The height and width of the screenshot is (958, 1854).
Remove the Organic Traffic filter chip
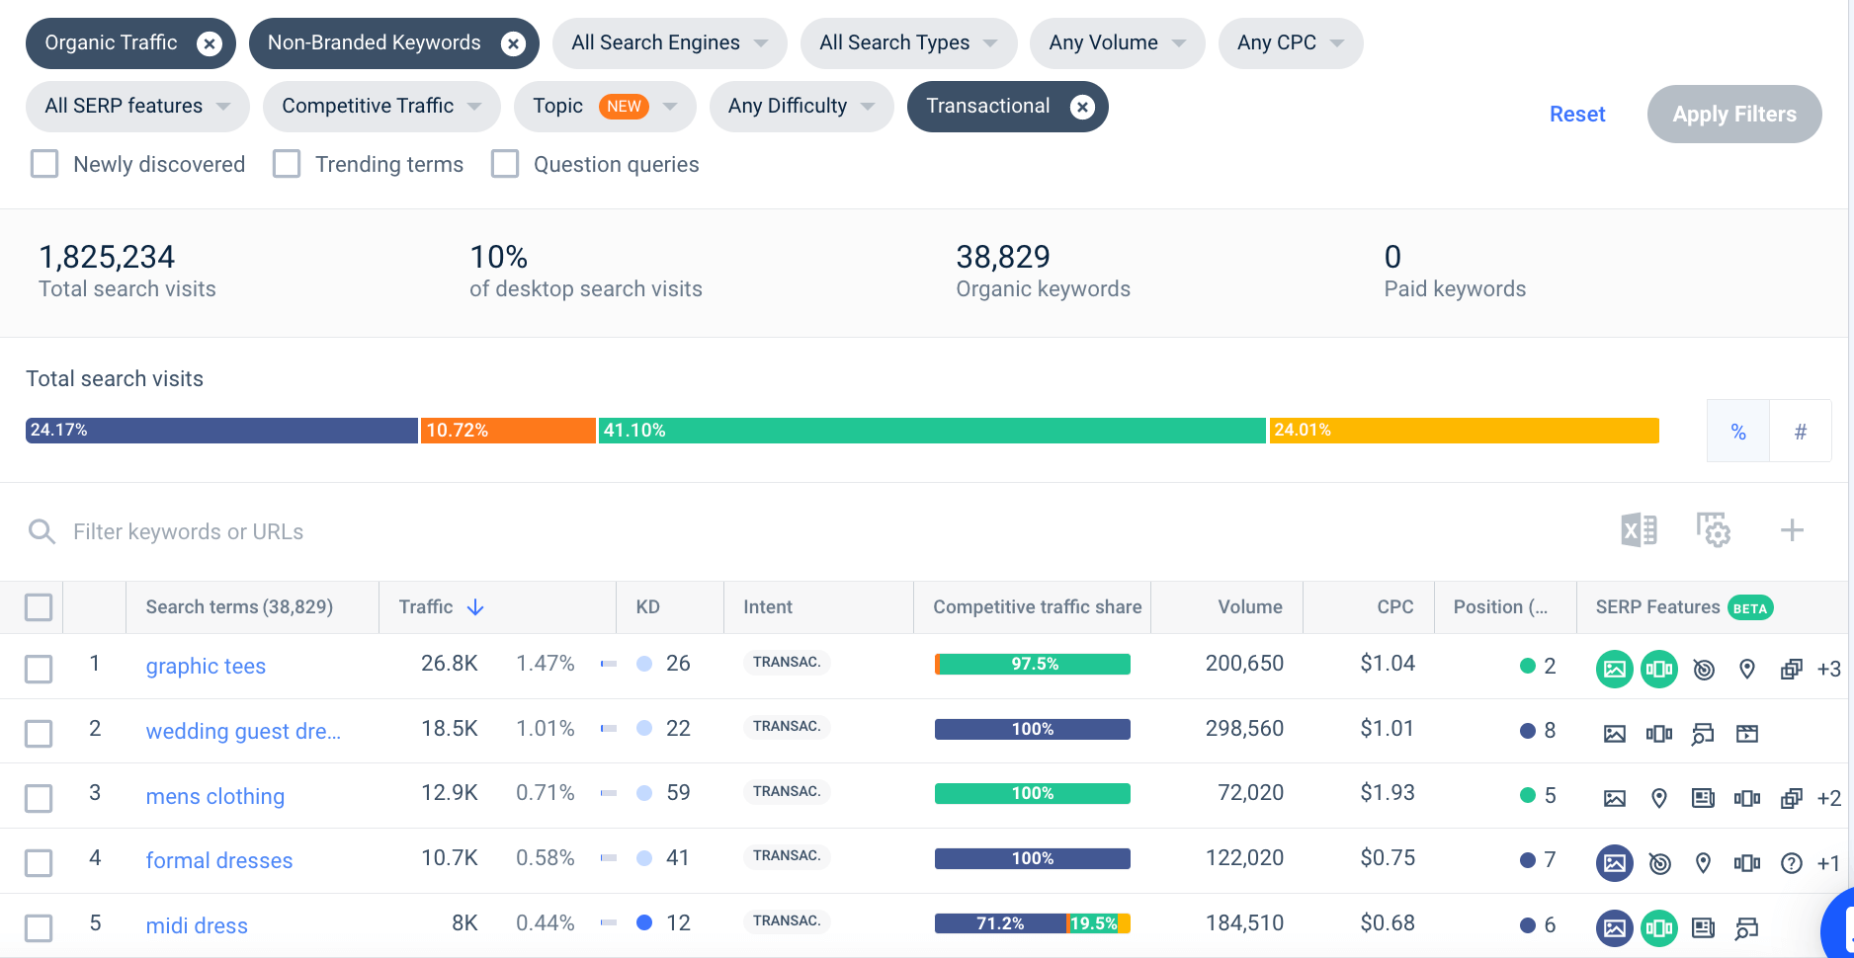click(210, 43)
